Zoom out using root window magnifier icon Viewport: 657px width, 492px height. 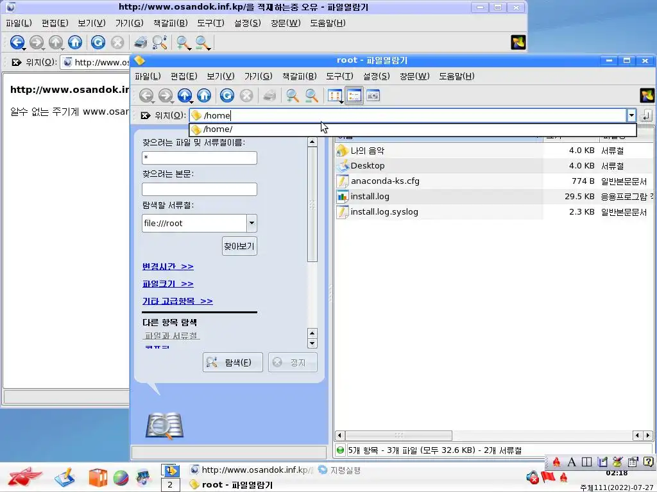pos(311,96)
